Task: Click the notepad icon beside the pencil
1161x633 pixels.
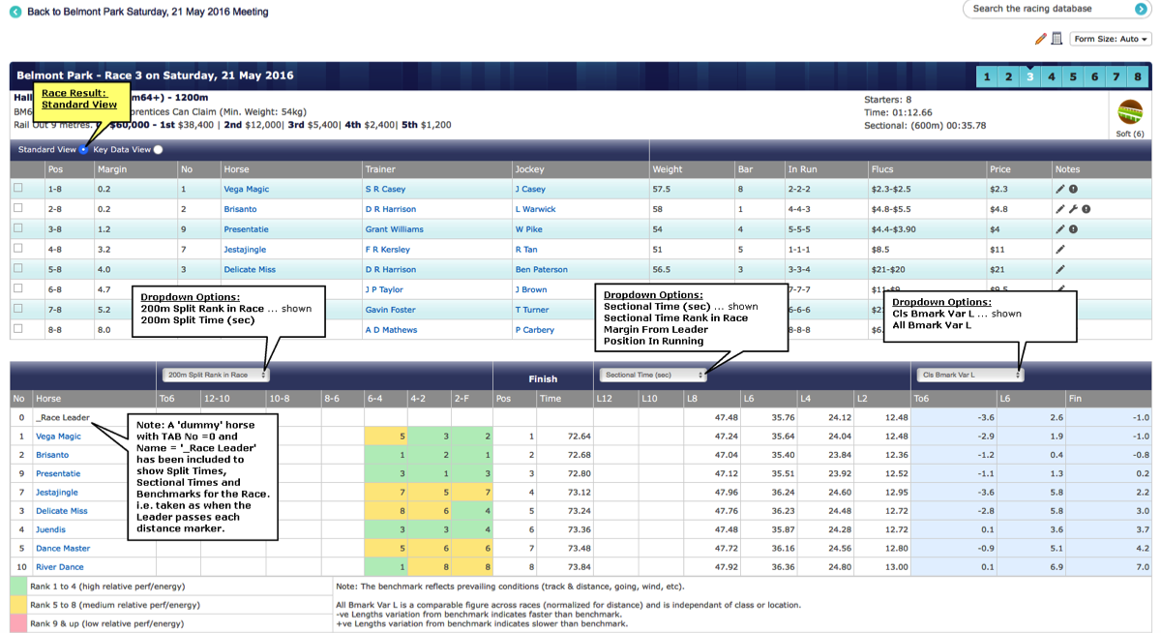Action: pyautogui.click(x=1057, y=39)
